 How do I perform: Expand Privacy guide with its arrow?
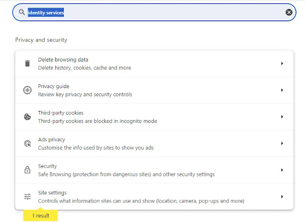point(282,90)
